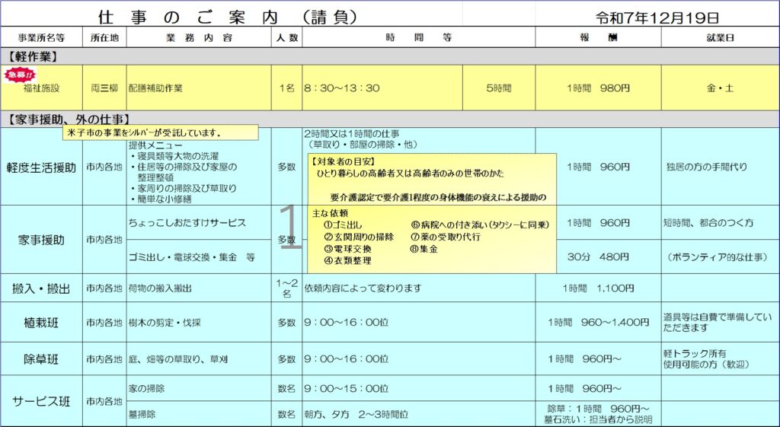Click the サービス班 row label
The width and height of the screenshot is (780, 427).
click(x=41, y=401)
